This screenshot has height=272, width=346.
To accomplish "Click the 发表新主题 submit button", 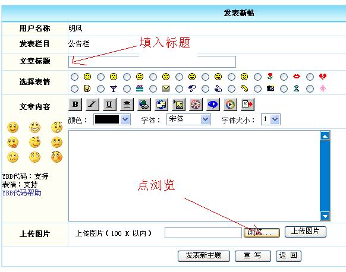I will click(x=204, y=256).
